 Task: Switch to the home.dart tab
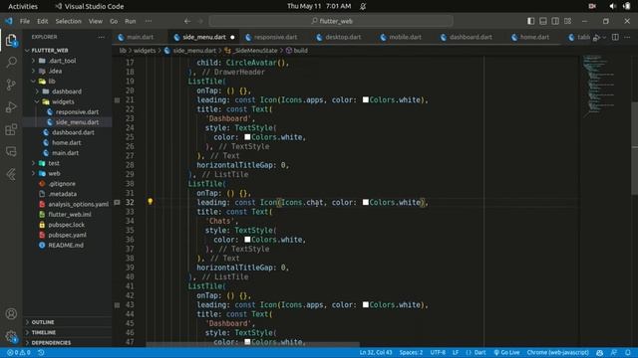pos(534,37)
